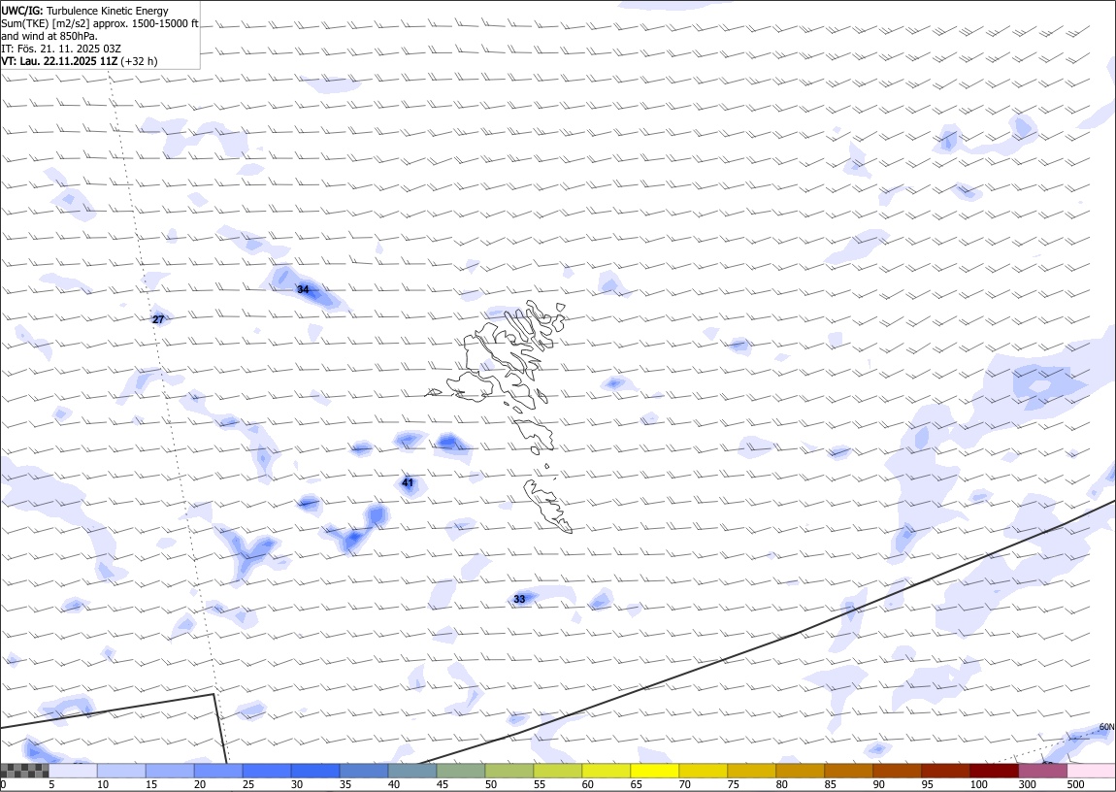Image resolution: width=1116 pixels, height=792 pixels.
Task: Click the southernmost Faroe island outline
Action: coord(548,506)
